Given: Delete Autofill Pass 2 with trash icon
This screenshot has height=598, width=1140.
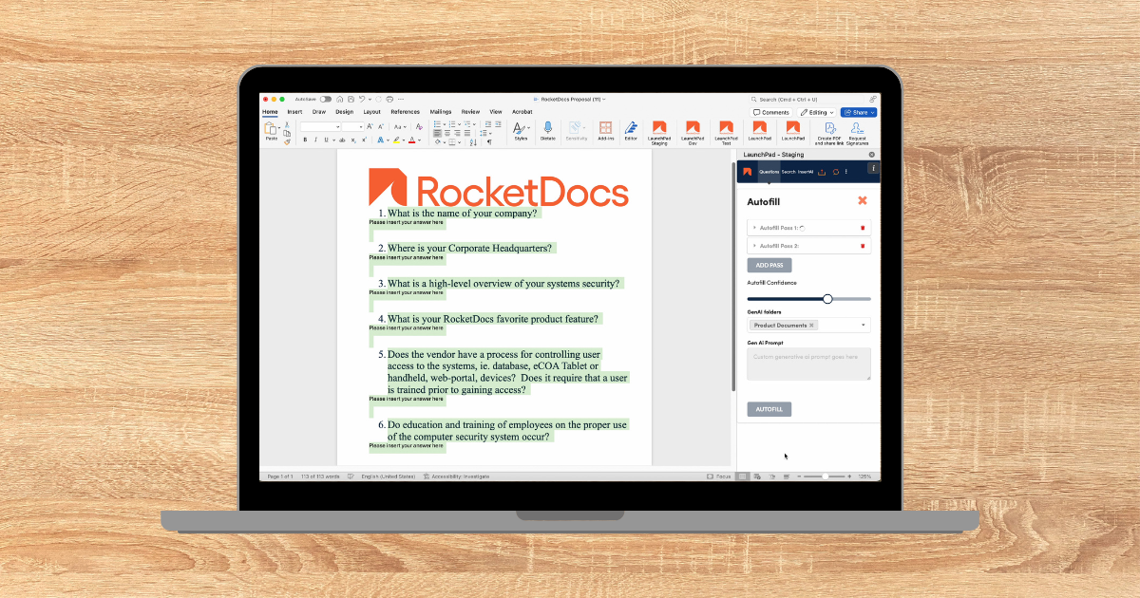Looking at the screenshot, I should point(863,246).
